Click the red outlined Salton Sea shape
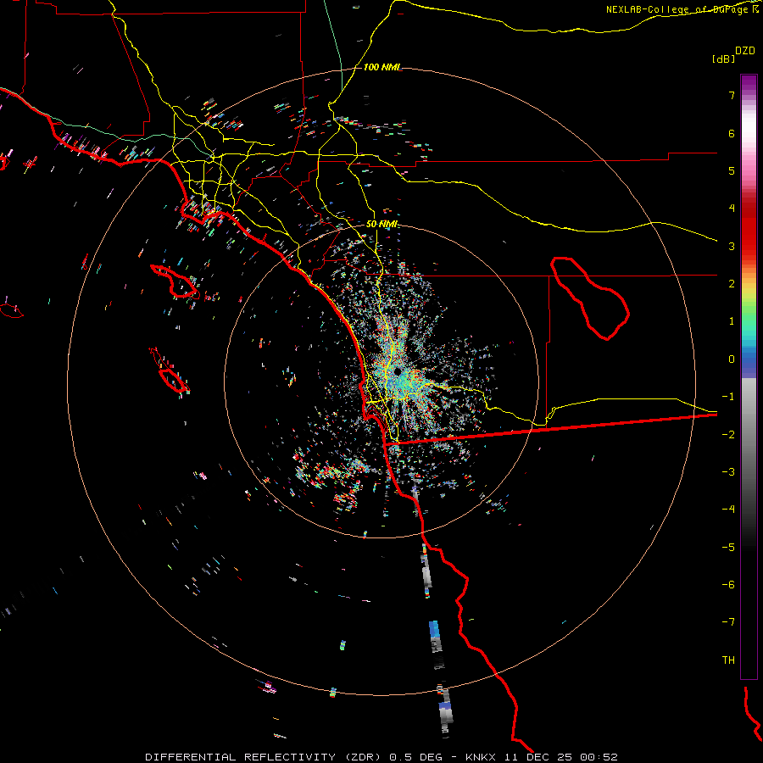 coord(590,298)
